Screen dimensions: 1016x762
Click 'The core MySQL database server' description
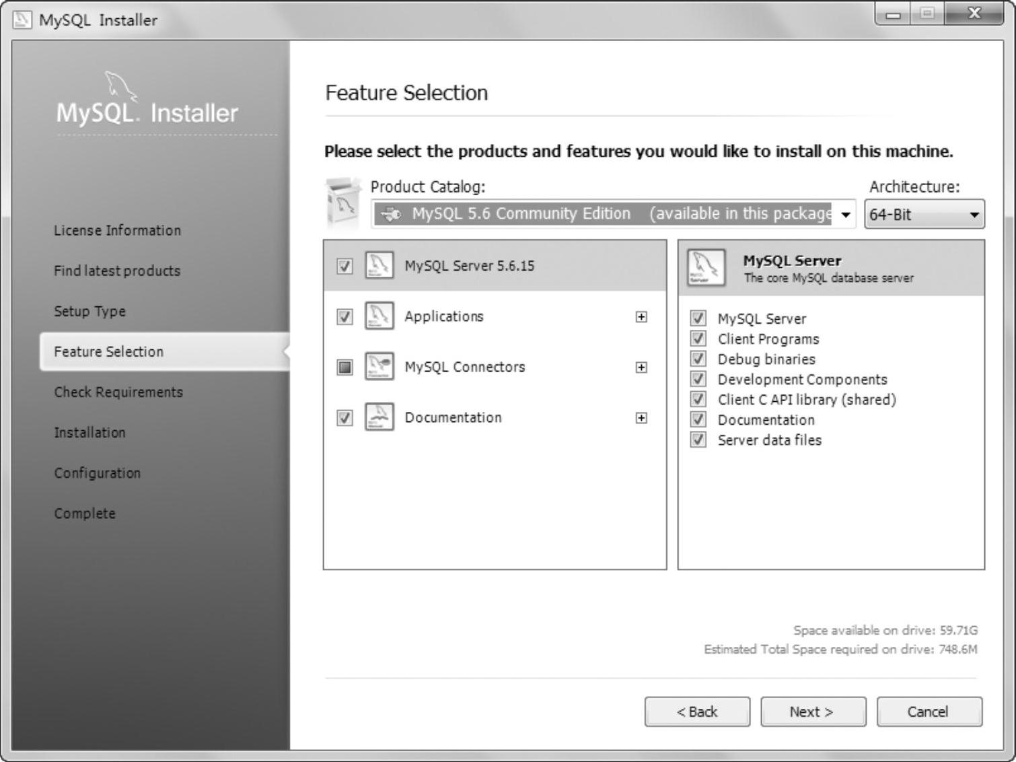[828, 278]
